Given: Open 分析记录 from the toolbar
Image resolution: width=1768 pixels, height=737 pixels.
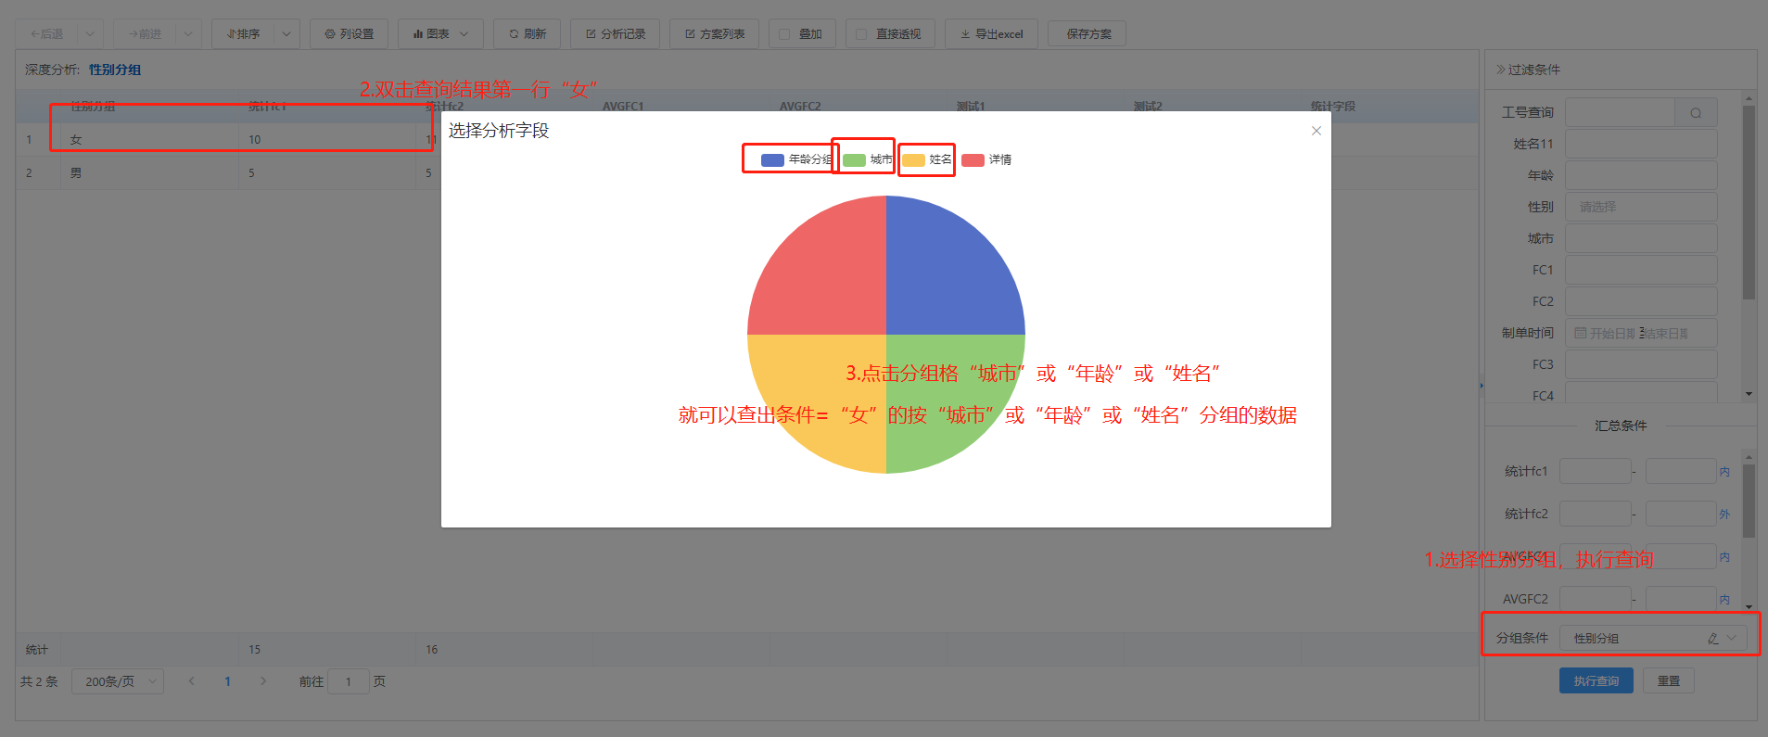Looking at the screenshot, I should pos(615,34).
